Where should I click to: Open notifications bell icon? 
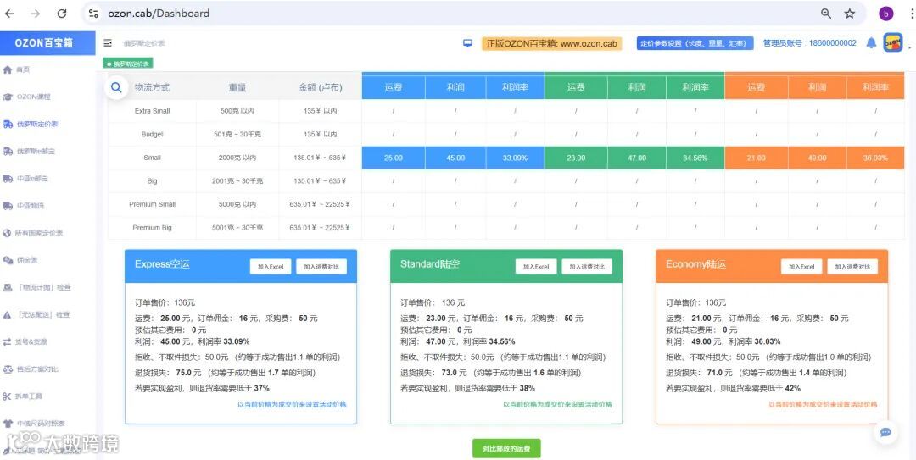coord(871,42)
